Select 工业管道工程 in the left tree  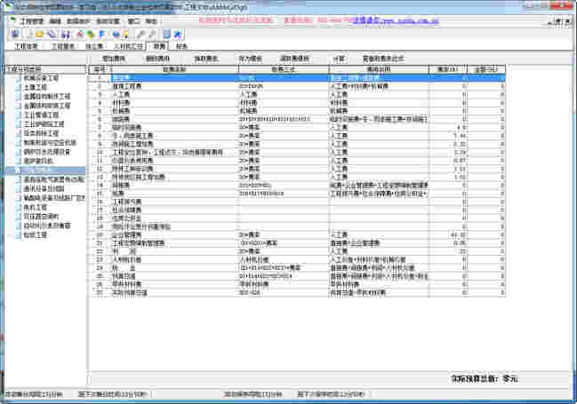[x=41, y=115]
